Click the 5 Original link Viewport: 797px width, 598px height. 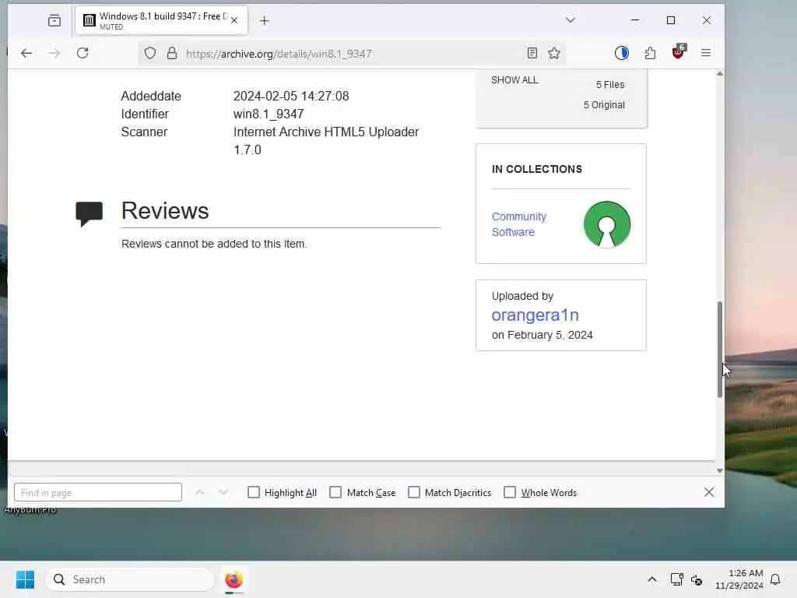[x=604, y=105]
